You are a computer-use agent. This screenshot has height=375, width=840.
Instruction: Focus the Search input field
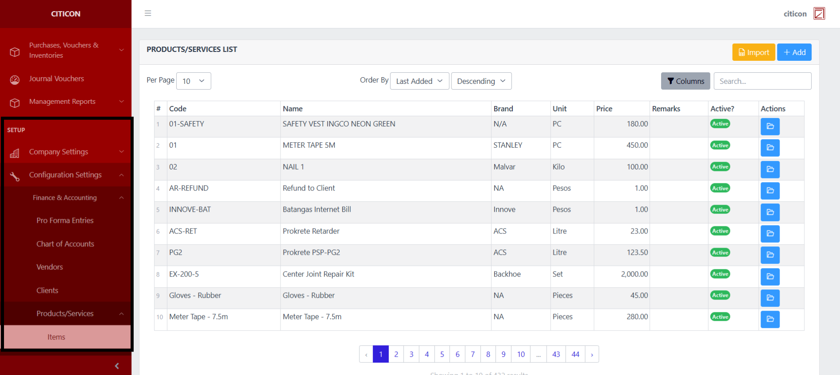(762, 81)
